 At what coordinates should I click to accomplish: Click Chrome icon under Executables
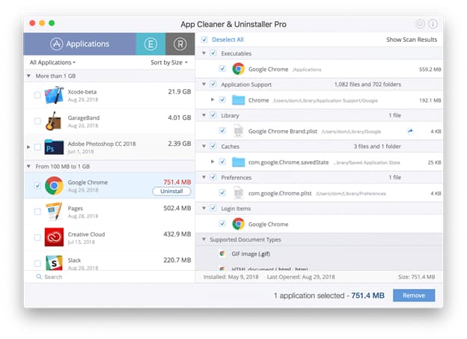(238, 69)
